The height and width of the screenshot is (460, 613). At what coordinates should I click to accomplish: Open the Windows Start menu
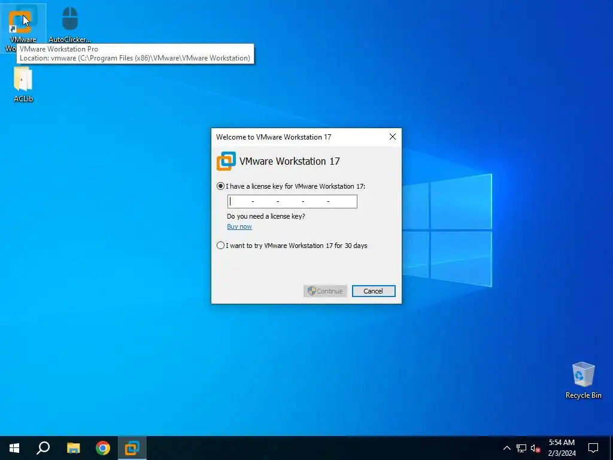click(14, 448)
